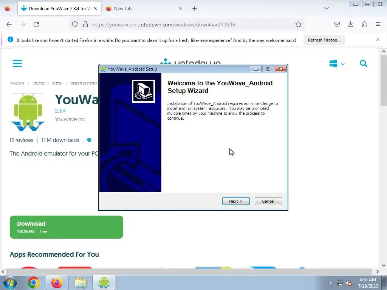Open the extensions puzzle icon
Viewport: 387px width, 290px height.
[364, 24]
